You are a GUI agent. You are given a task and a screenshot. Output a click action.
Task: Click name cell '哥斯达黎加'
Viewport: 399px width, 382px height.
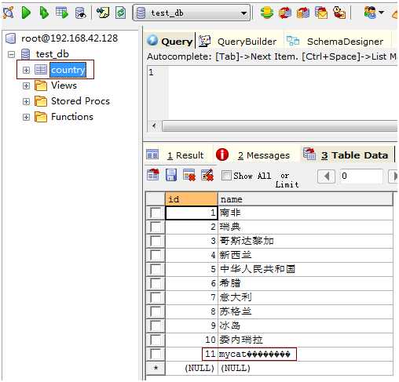[306, 241]
